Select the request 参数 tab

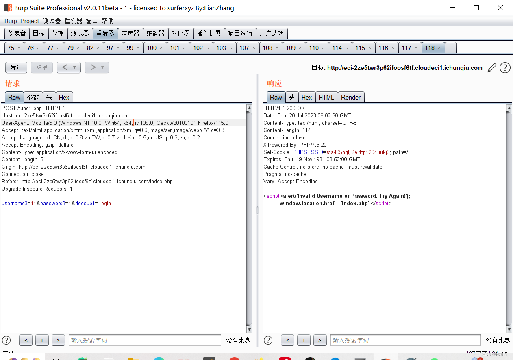coord(33,97)
